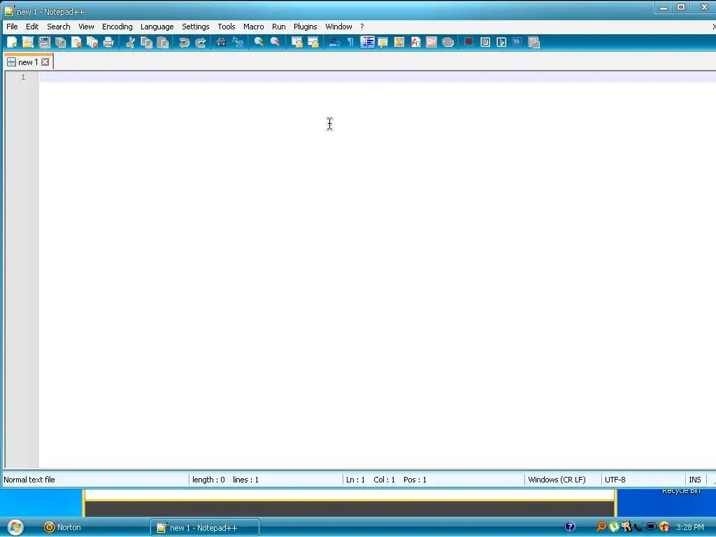Click the user defined language icon
The image size is (716, 537).
click(x=382, y=43)
